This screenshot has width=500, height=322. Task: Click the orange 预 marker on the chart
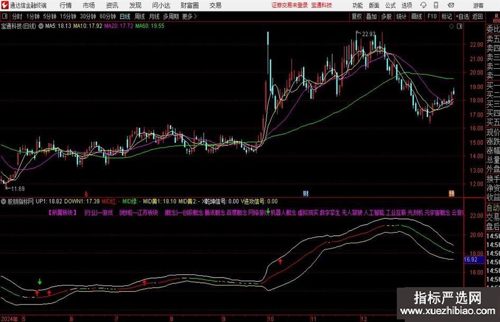click(x=451, y=193)
